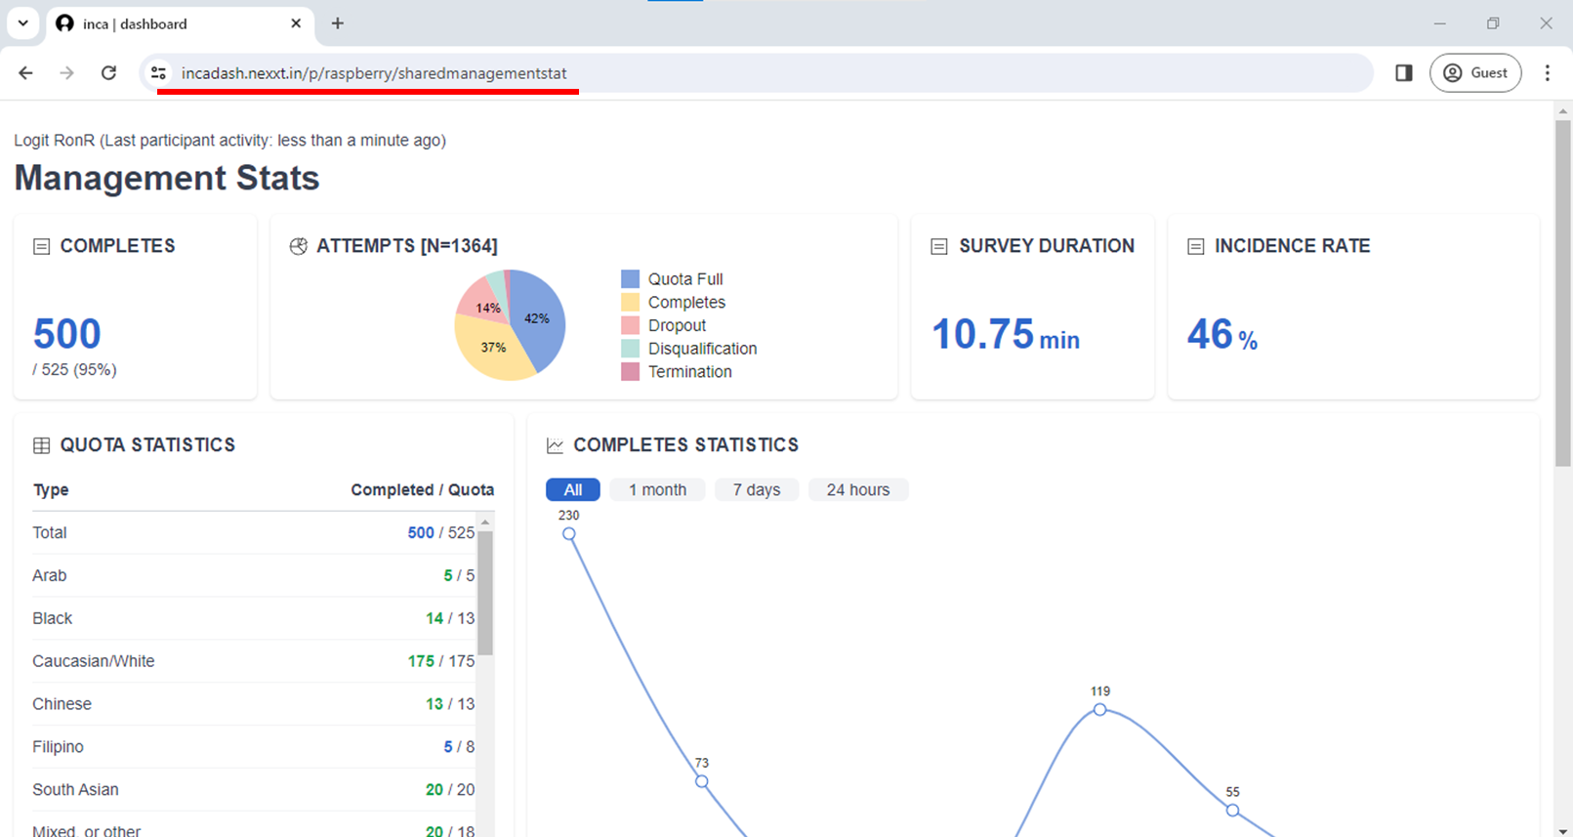Open the Guest profile menu
1573x837 pixels.
1475,73
